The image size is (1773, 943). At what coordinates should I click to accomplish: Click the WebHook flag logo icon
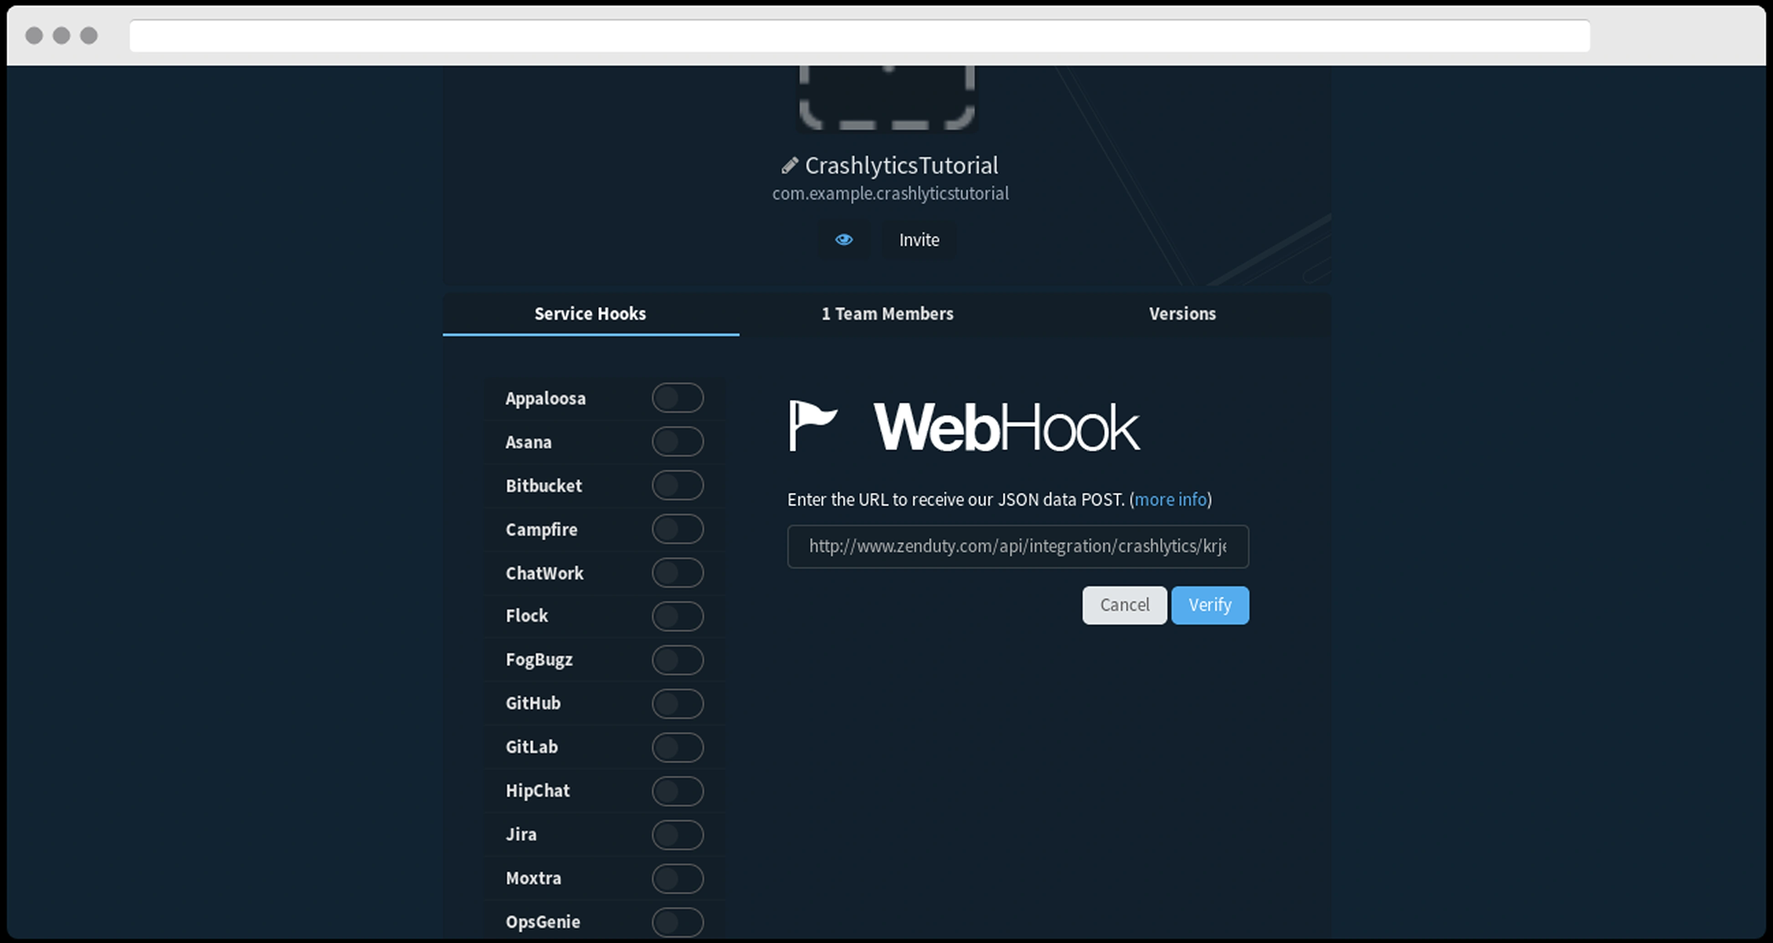pyautogui.click(x=813, y=425)
